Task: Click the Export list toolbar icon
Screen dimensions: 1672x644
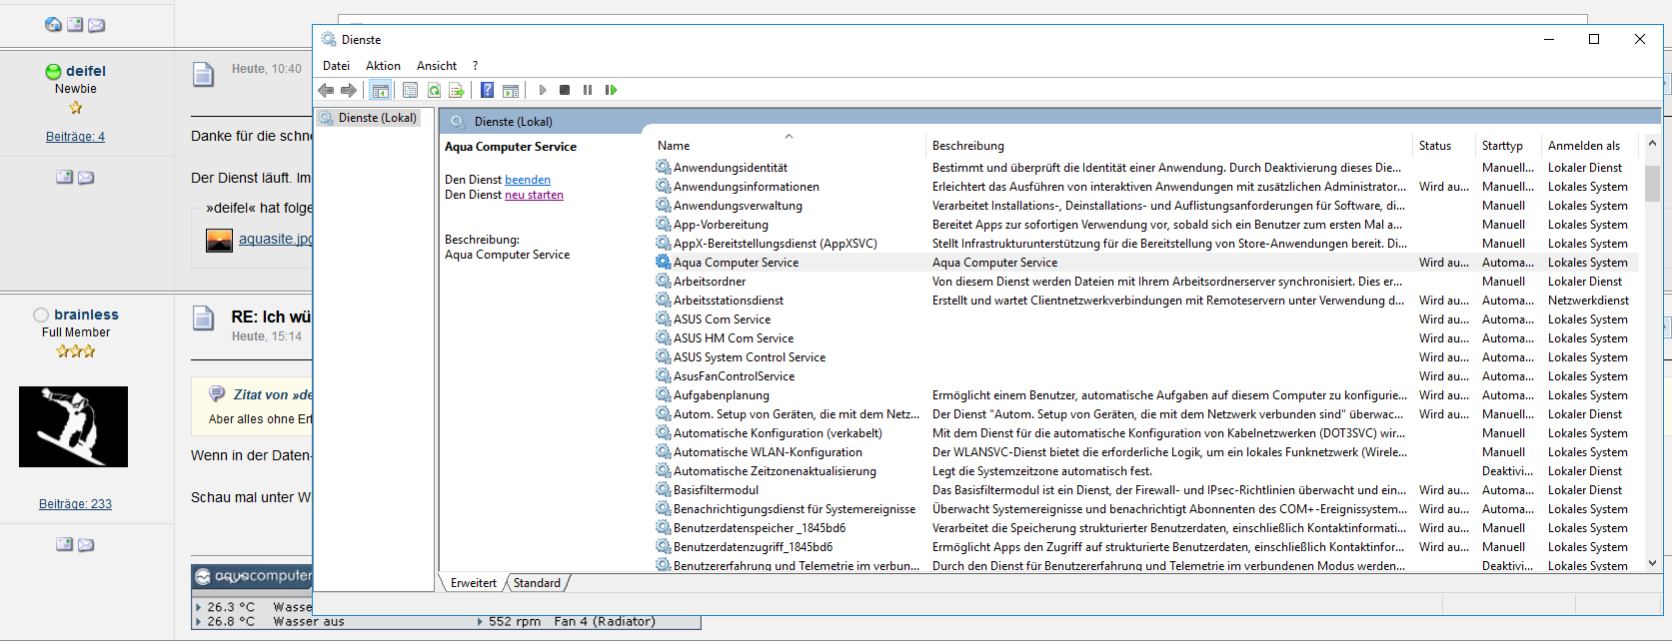Action: tap(457, 91)
